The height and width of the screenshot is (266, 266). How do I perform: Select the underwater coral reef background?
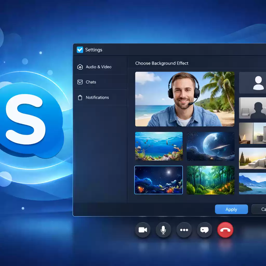coord(159,146)
